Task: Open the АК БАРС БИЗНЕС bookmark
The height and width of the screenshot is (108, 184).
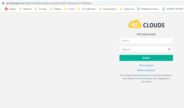Action: click(173, 9)
